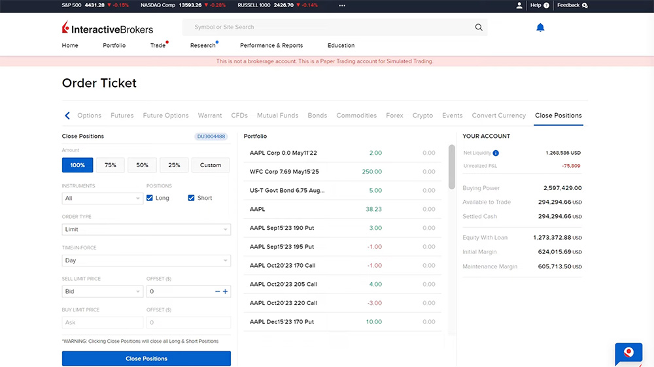654x367 pixels.
Task: Select AAPL Dec15'23 170 Put row
Action: tap(343, 321)
